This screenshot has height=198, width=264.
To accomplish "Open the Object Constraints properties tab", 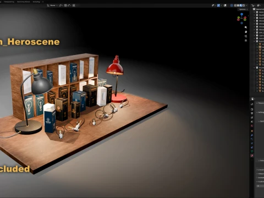I will click(252, 147).
